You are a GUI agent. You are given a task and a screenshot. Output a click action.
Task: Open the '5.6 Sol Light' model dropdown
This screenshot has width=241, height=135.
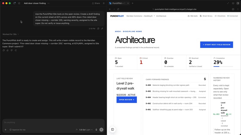86,130
